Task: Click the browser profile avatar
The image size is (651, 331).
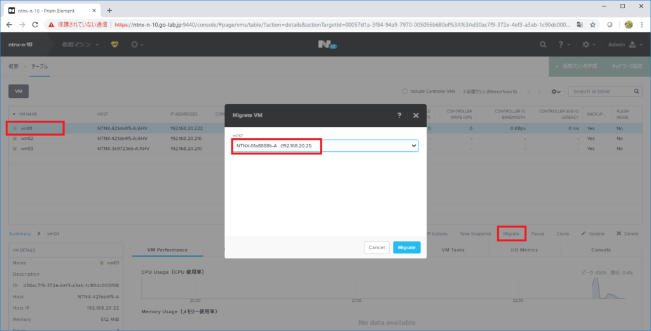Action: pyautogui.click(x=629, y=25)
